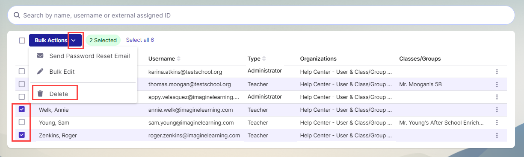
Task: Click the search magnifier icon
Action: [x=17, y=15]
